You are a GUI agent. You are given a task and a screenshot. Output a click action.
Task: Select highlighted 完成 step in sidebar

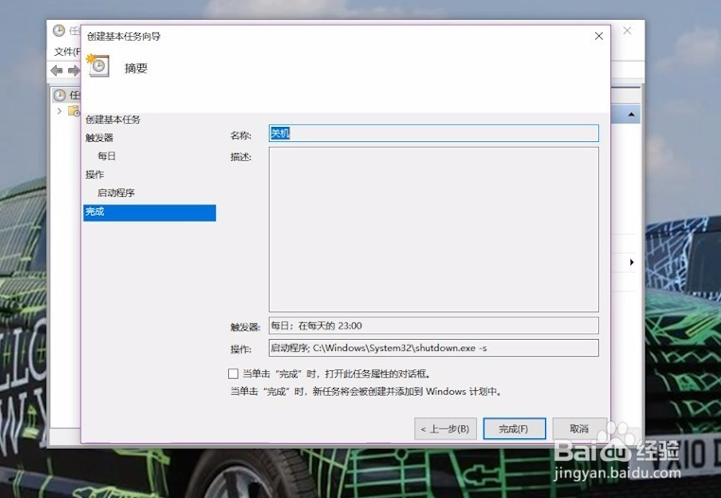click(x=149, y=213)
